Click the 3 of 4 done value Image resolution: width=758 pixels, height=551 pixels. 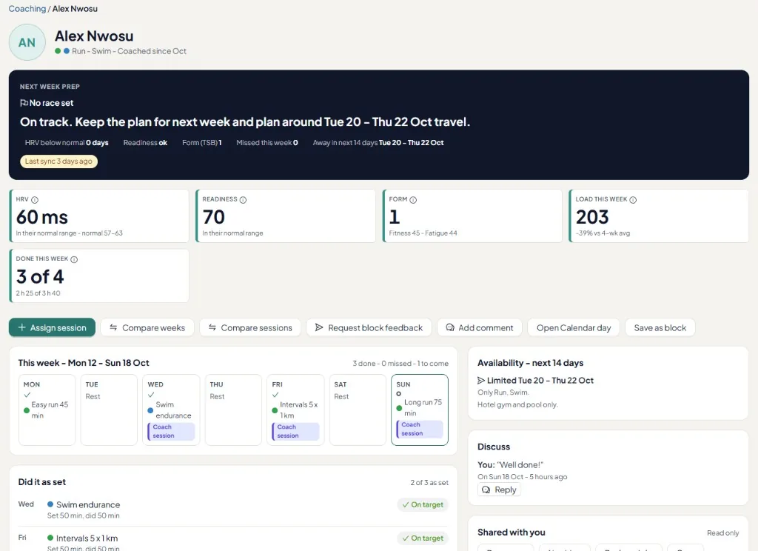(x=40, y=277)
